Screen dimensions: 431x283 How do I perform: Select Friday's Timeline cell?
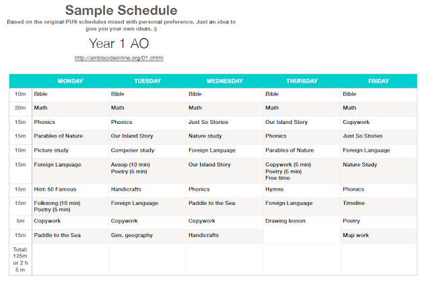pos(378,206)
